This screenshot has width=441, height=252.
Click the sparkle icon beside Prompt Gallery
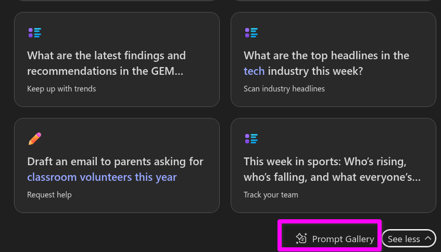(x=301, y=238)
